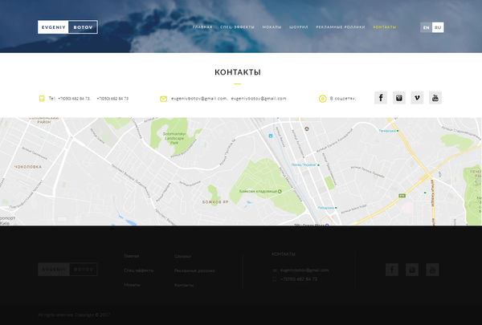Open the Facebook icon in the footer

click(392, 270)
